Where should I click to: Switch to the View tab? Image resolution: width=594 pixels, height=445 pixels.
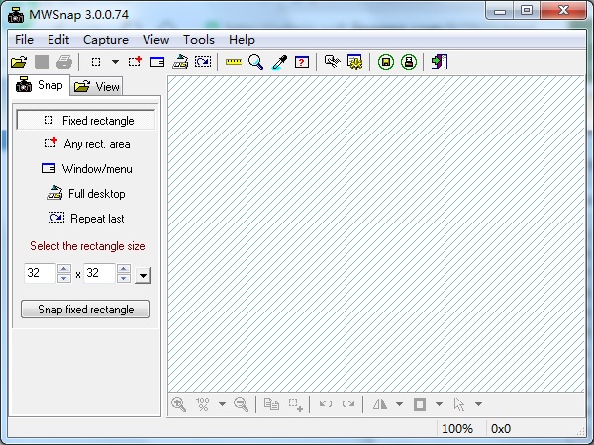97,87
